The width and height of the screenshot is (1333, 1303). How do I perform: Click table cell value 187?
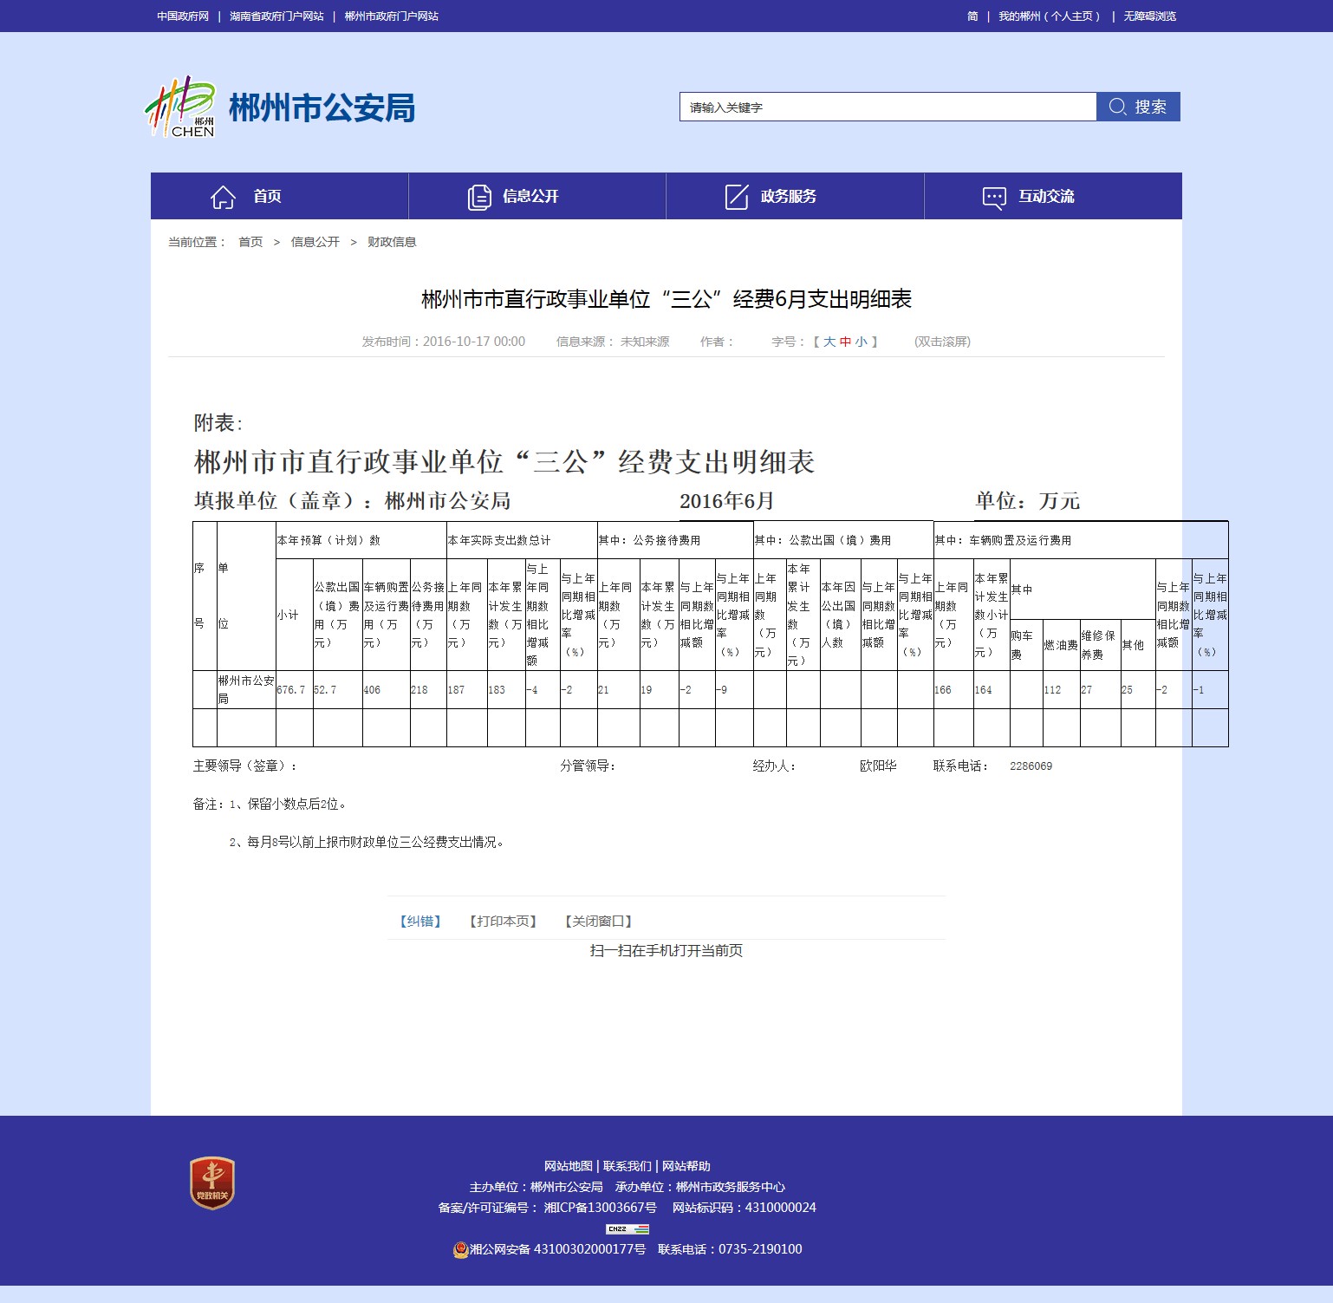(x=457, y=690)
